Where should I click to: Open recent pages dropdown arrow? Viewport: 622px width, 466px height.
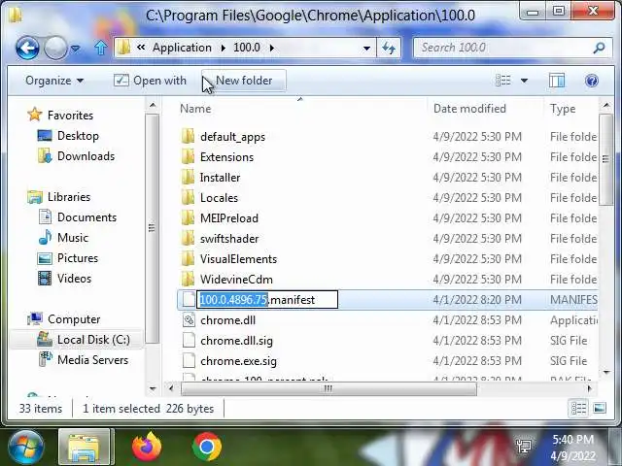click(x=76, y=49)
